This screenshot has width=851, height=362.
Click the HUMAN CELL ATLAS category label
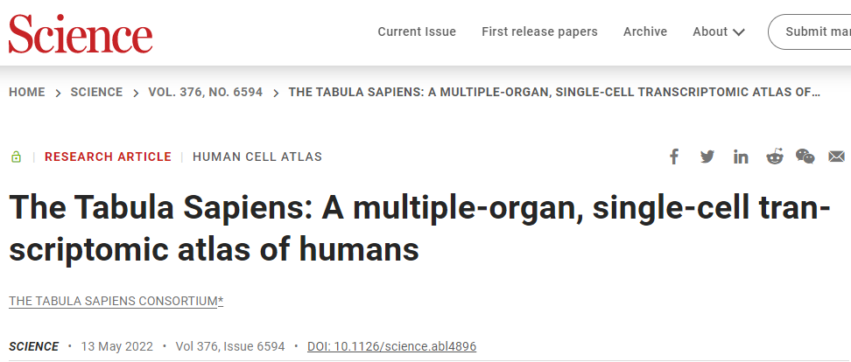(x=257, y=157)
